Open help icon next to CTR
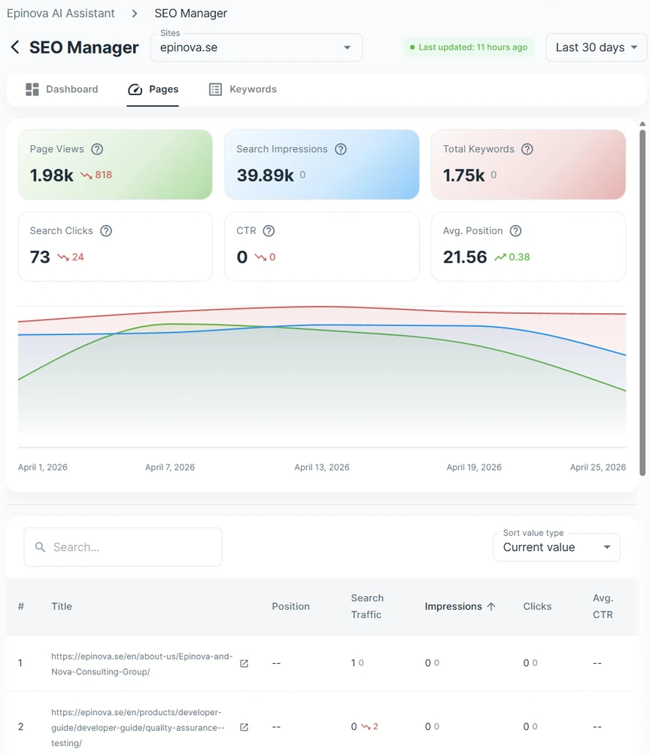Image resolution: width=650 pixels, height=755 pixels. click(x=269, y=231)
